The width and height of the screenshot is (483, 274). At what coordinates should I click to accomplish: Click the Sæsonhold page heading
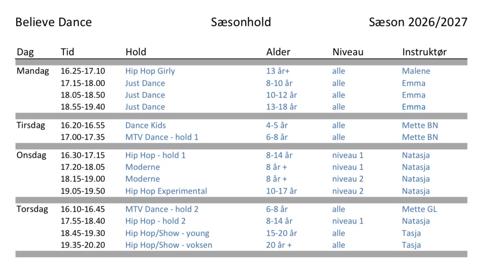(x=241, y=22)
